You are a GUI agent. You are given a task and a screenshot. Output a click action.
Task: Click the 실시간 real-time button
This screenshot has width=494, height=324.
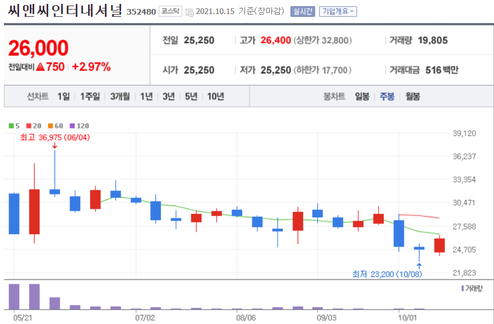(302, 12)
